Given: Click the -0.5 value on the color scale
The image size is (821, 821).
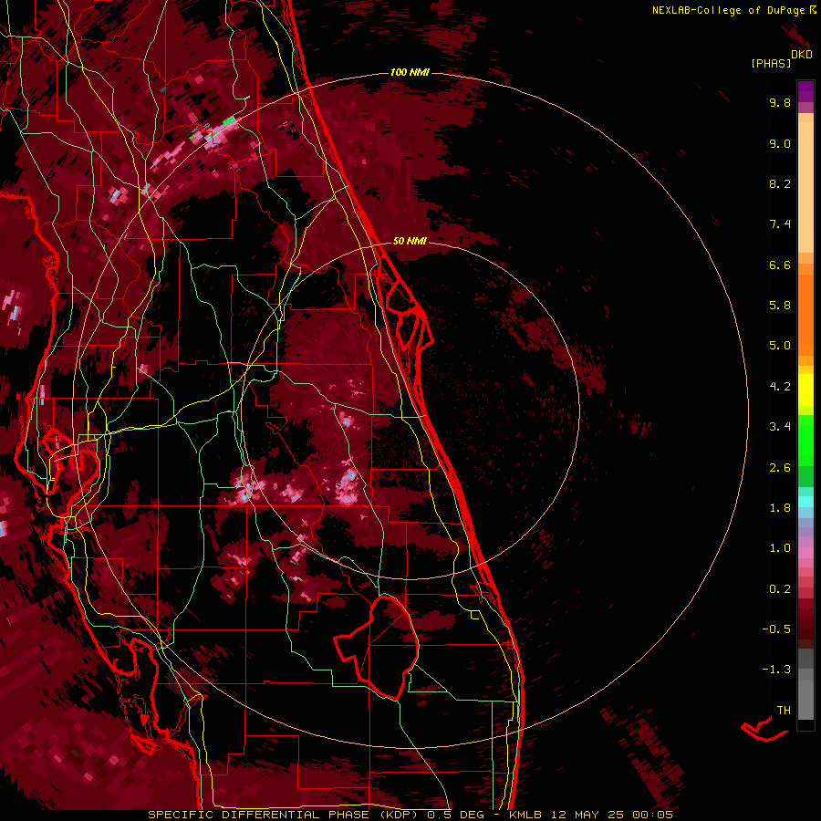Looking at the screenshot, I should (x=776, y=629).
